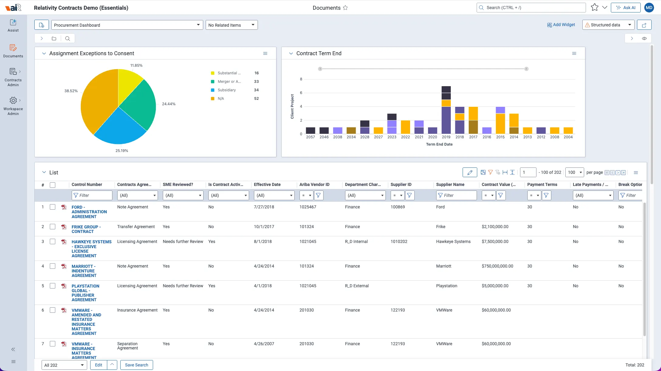This screenshot has height=371, width=661.
Task: Check the box for row 5 Playstation Global
Action: (x=53, y=286)
